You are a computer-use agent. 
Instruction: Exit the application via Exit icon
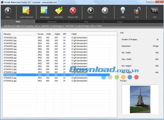154,10
